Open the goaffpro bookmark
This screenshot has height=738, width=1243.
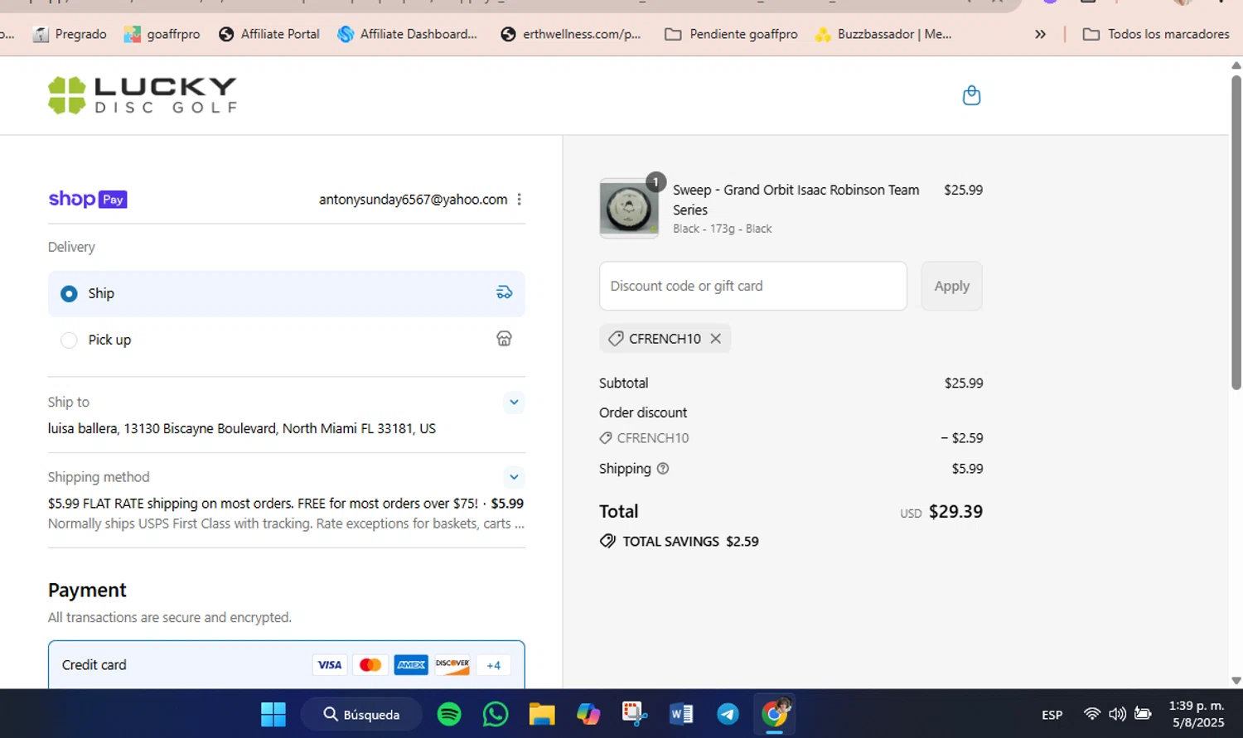click(x=162, y=34)
